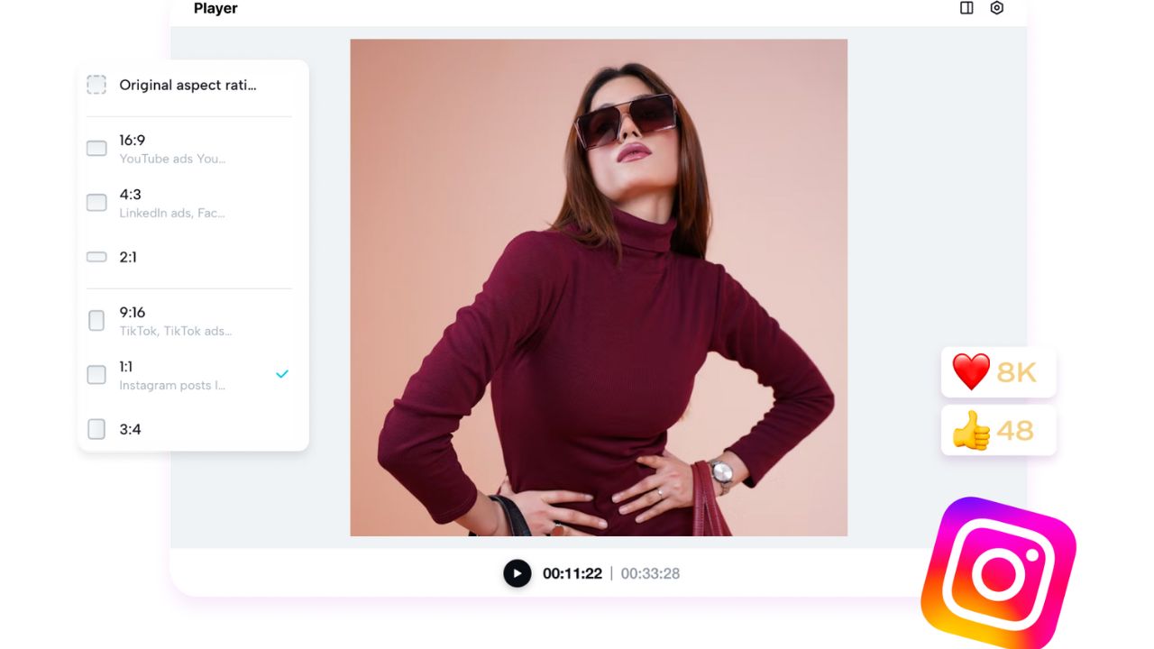Click the dashed crop icon beside Original aspect ratio
The width and height of the screenshot is (1154, 649).
(96, 84)
